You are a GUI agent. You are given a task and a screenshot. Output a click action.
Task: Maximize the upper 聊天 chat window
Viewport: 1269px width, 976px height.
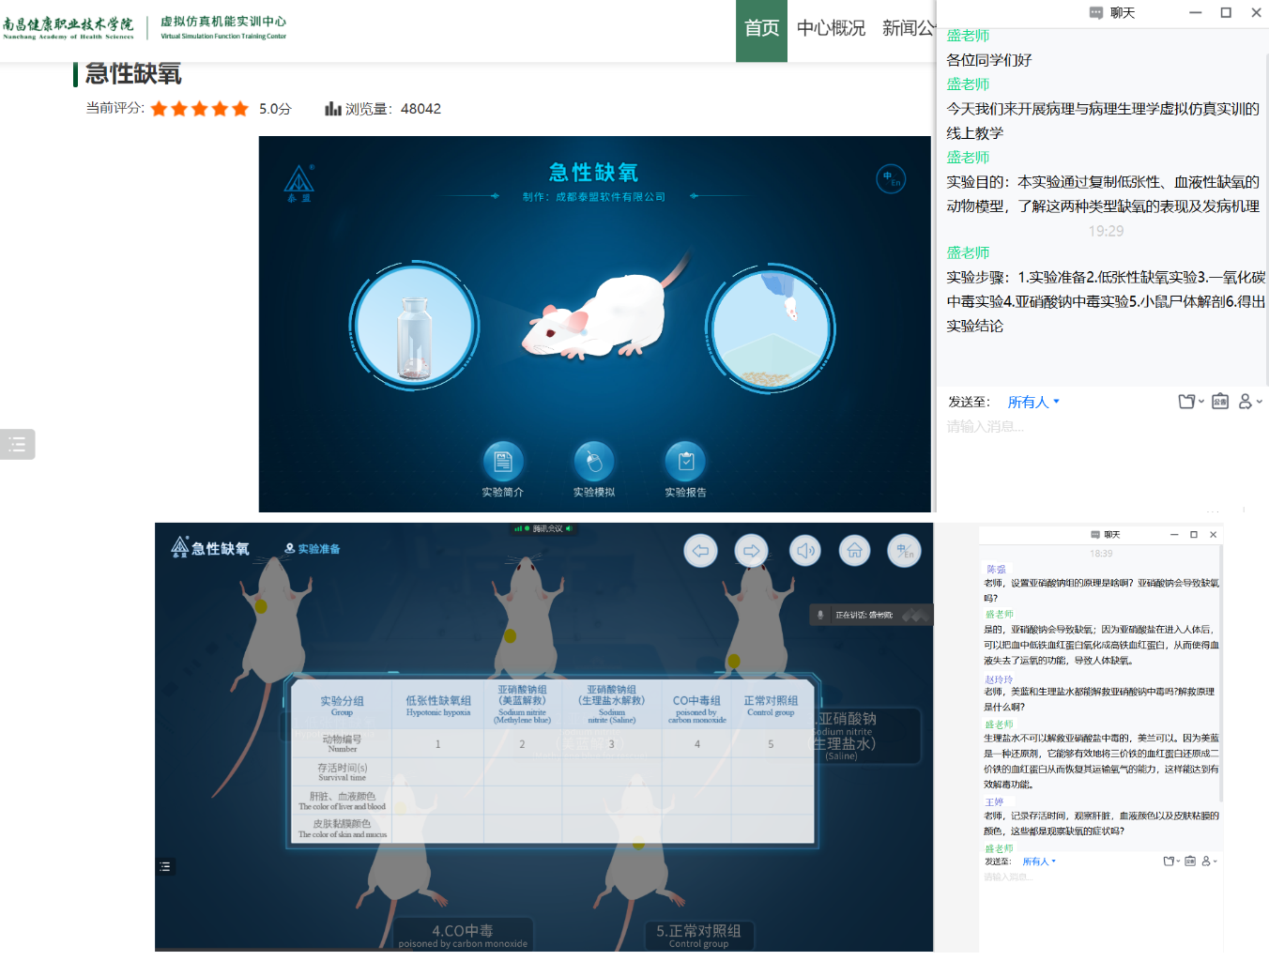point(1226,12)
